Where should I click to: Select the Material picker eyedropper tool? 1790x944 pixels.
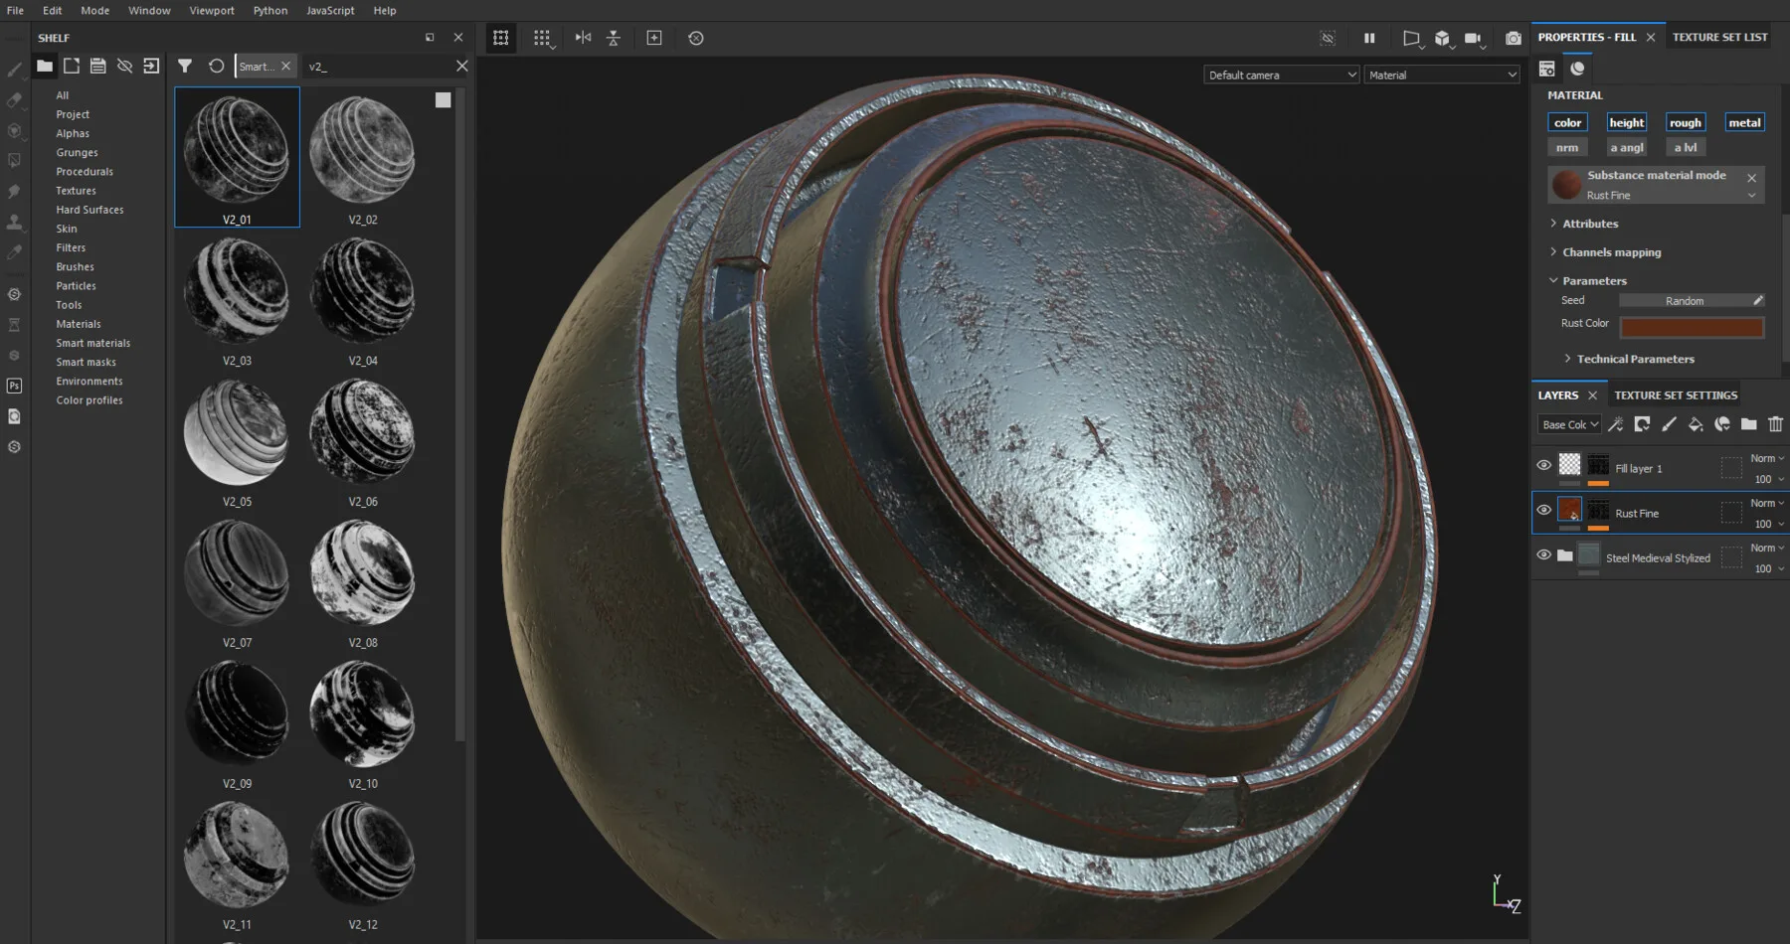(x=14, y=252)
